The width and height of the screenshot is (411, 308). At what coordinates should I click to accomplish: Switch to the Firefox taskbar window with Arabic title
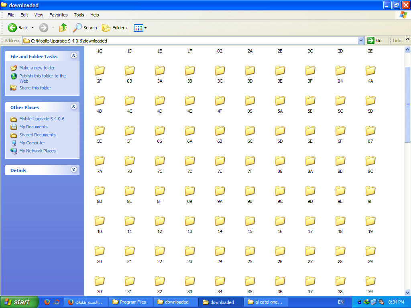85,302
